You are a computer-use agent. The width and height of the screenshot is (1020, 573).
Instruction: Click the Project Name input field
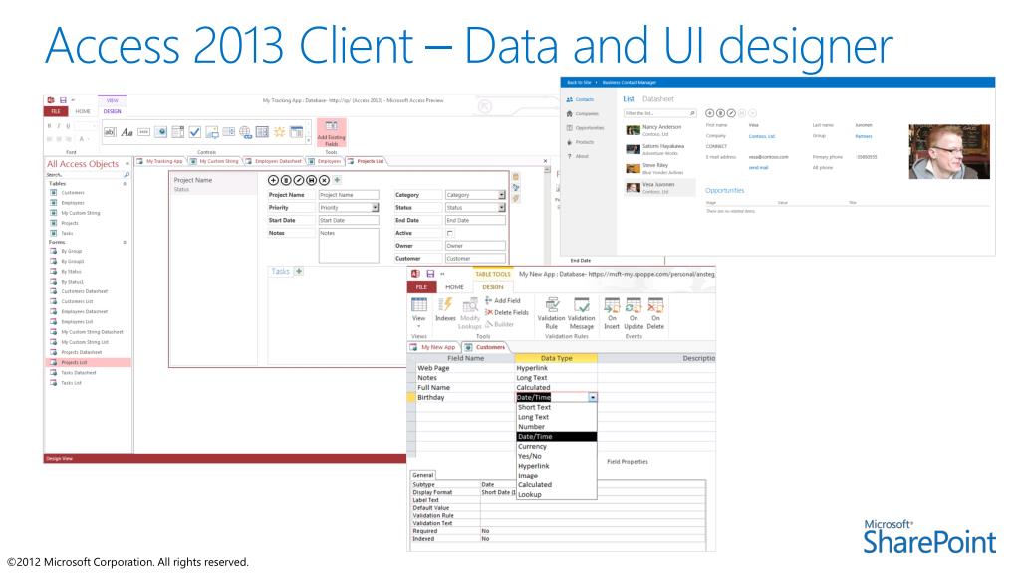(x=348, y=195)
